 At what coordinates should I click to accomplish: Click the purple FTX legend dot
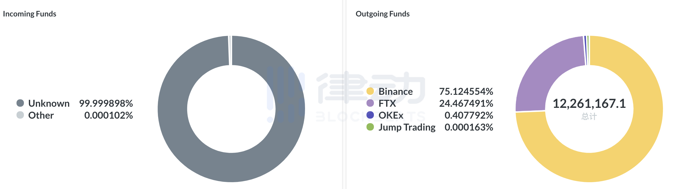pyautogui.click(x=370, y=103)
